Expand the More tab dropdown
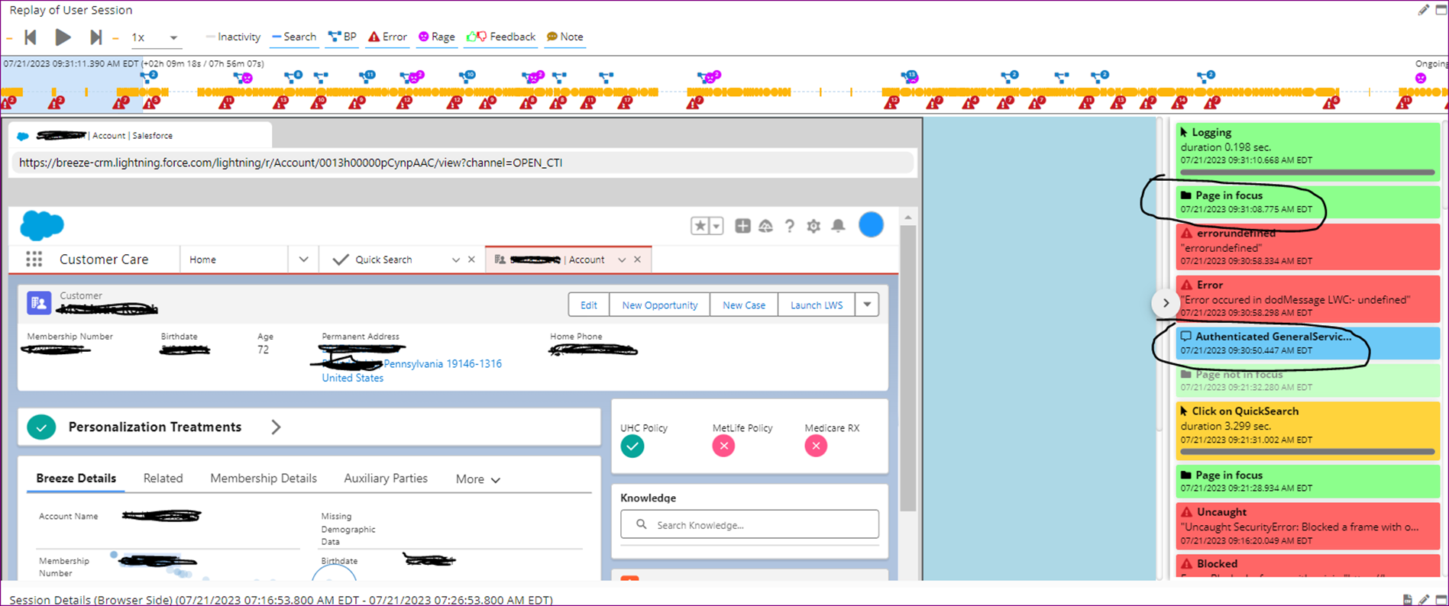1449x606 pixels. click(x=478, y=479)
